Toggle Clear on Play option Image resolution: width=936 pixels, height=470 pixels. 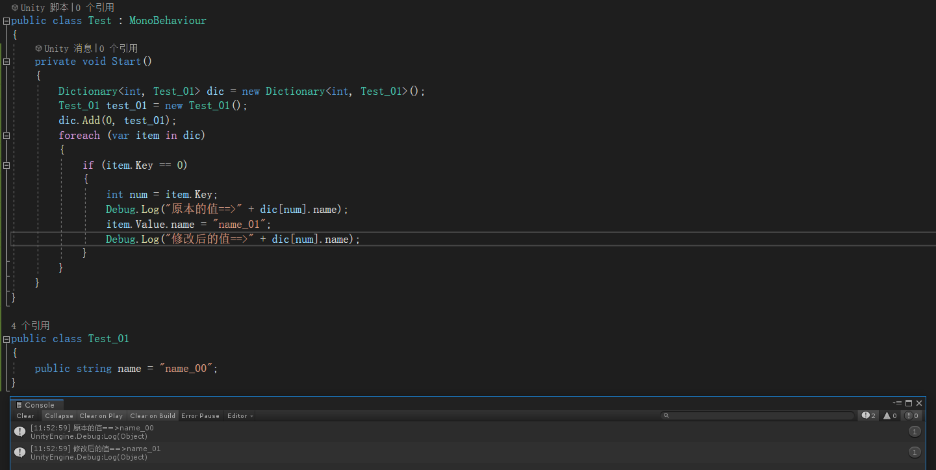click(x=101, y=415)
